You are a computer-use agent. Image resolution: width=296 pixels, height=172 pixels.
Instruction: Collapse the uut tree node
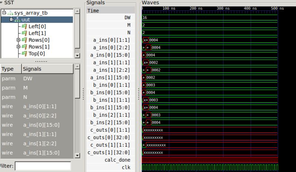(11, 20)
